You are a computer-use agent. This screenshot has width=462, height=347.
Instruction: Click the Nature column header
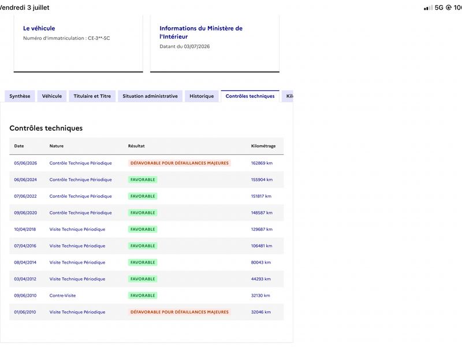coord(57,146)
